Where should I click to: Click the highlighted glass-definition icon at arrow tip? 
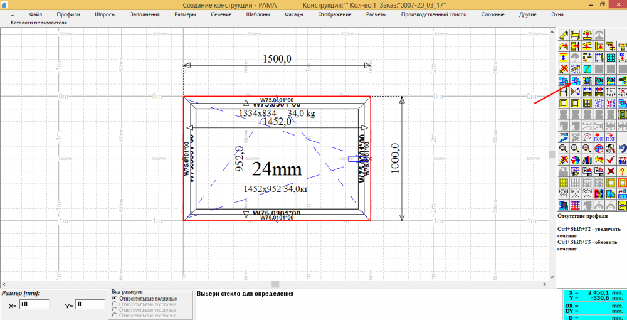point(576,80)
